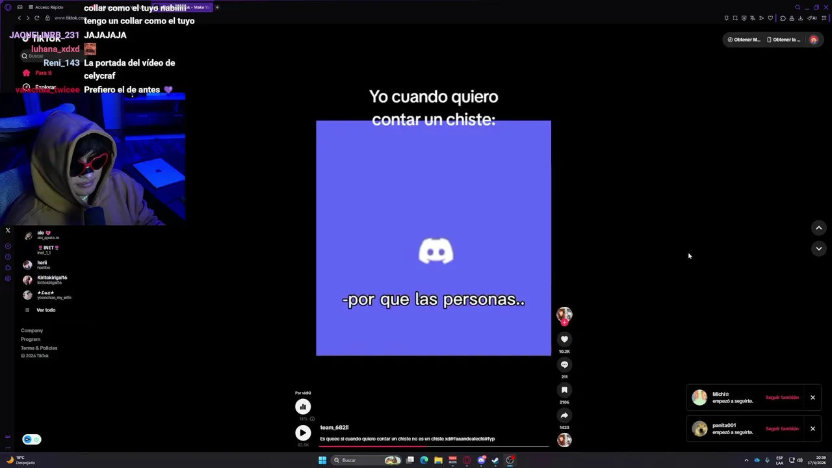Open the creator avatar above the heart
832x468 pixels.
[x=564, y=315]
